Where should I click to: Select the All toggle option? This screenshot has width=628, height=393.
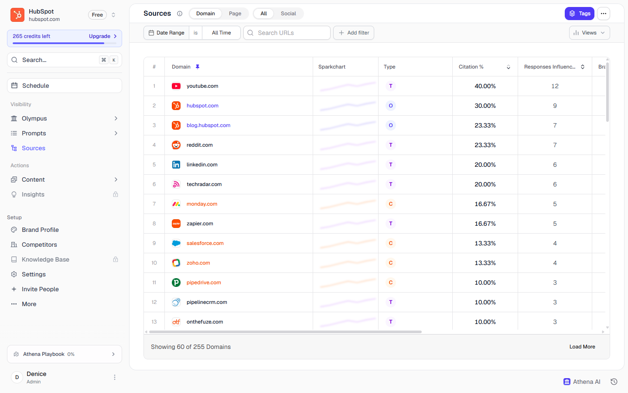coord(264,14)
